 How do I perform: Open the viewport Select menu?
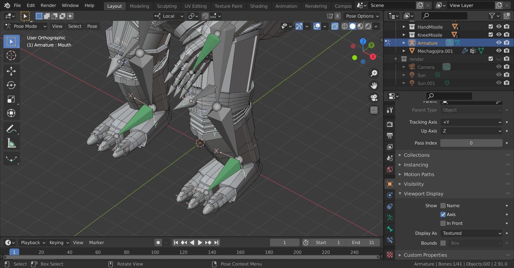pyautogui.click(x=75, y=26)
